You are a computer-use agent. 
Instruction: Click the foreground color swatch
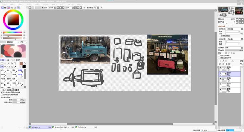click(x=21, y=63)
